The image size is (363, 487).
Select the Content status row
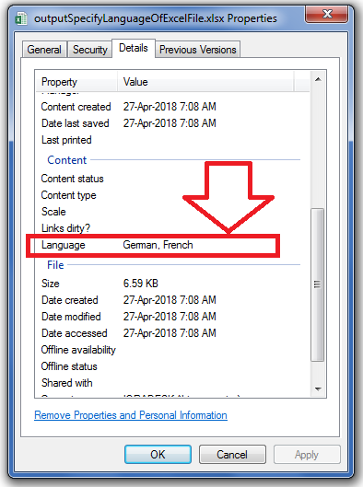point(170,179)
